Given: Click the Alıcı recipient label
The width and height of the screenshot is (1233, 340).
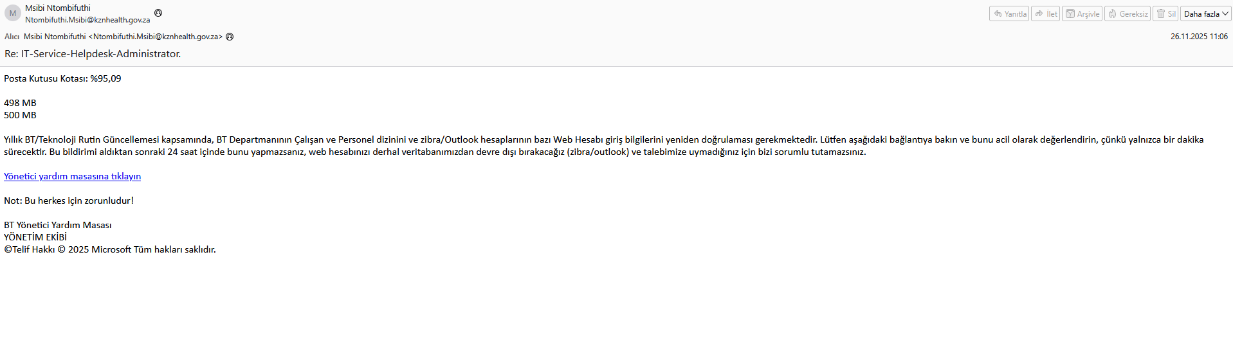Looking at the screenshot, I should (x=12, y=37).
